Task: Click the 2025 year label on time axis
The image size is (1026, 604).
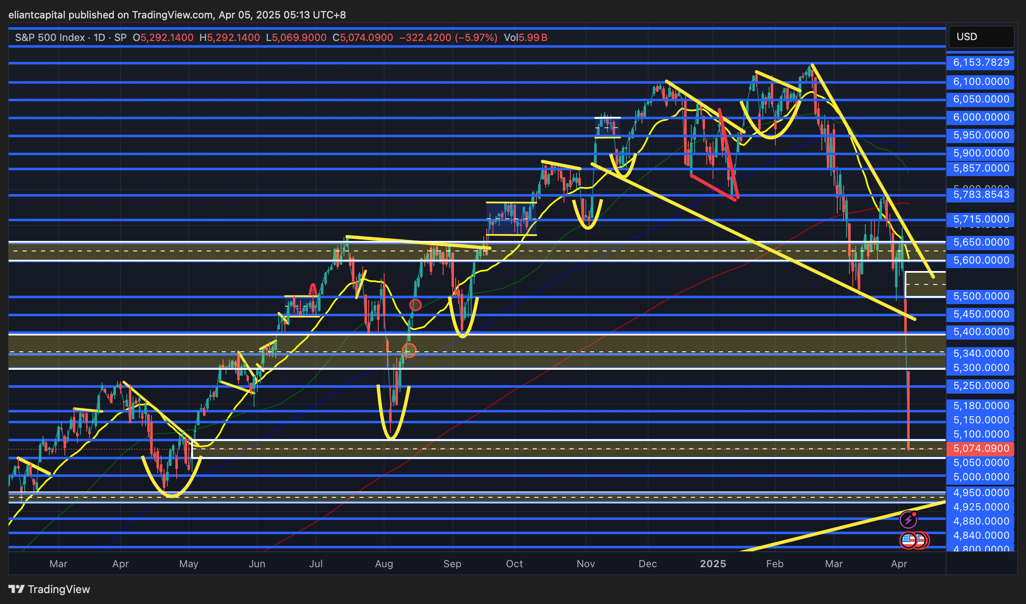Action: pos(713,564)
